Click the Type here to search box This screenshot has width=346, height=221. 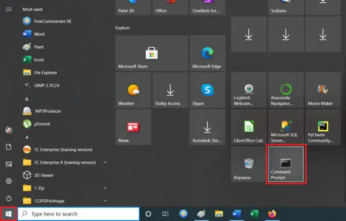click(x=78, y=214)
